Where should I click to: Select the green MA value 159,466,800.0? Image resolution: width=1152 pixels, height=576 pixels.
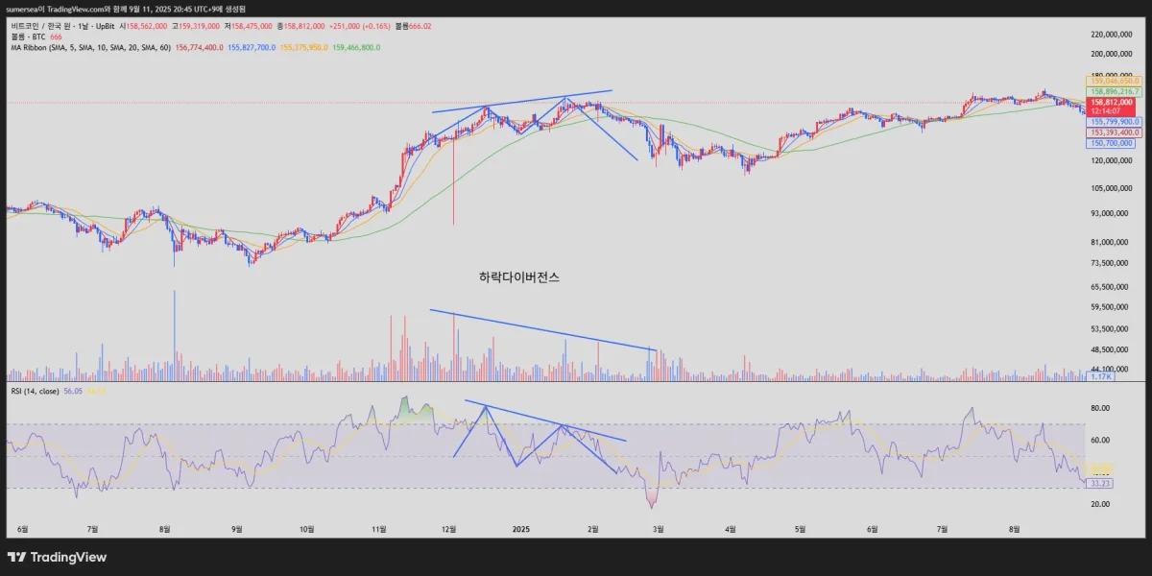(356, 47)
